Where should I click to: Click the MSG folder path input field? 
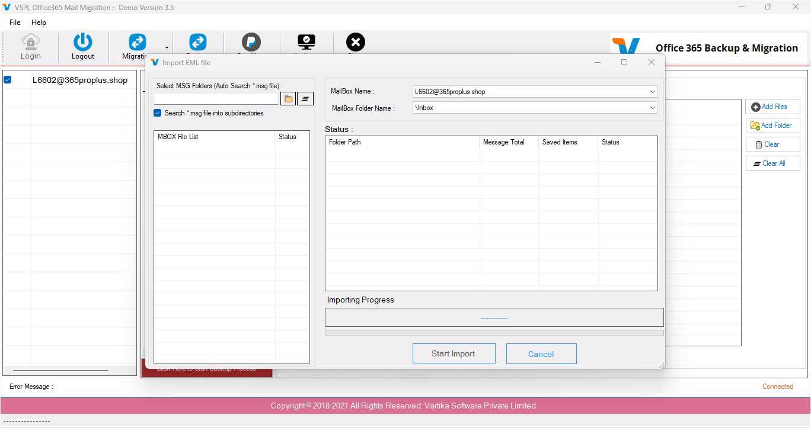pos(216,99)
